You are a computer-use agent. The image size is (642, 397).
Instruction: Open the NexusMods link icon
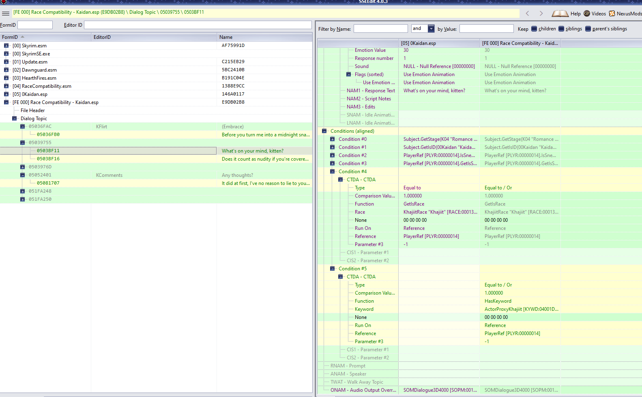click(612, 13)
